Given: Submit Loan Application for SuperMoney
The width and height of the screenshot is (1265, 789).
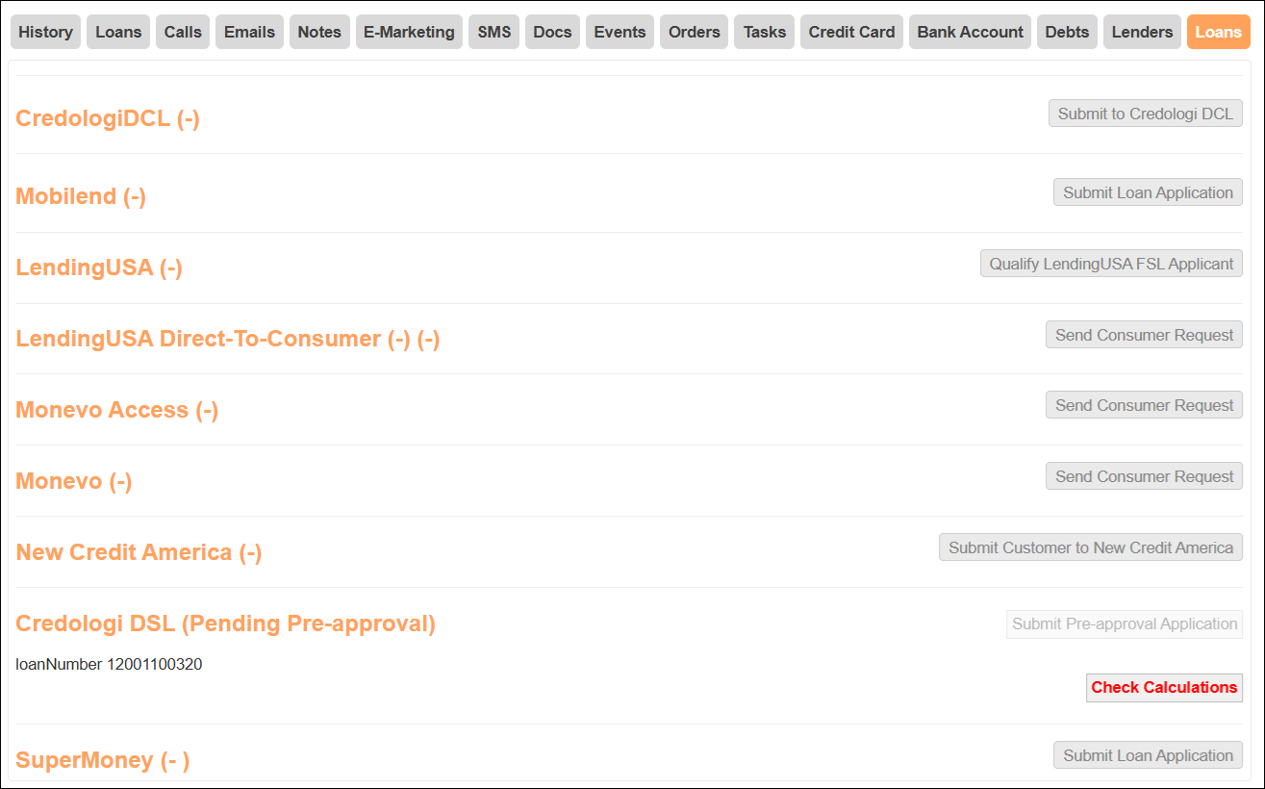Looking at the screenshot, I should 1148,755.
